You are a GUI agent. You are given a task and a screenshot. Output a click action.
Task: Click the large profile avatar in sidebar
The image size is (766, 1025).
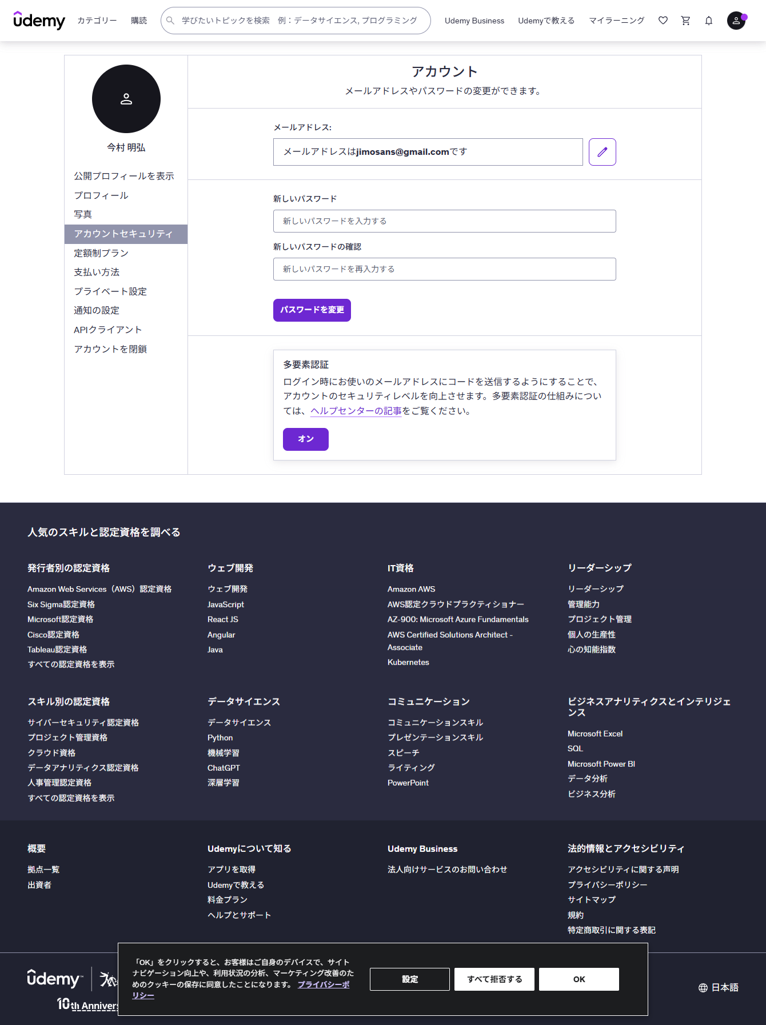pyautogui.click(x=126, y=99)
